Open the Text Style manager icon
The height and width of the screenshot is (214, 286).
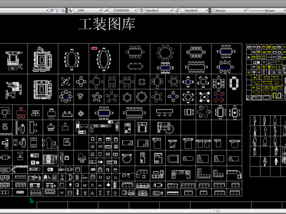point(70,11)
